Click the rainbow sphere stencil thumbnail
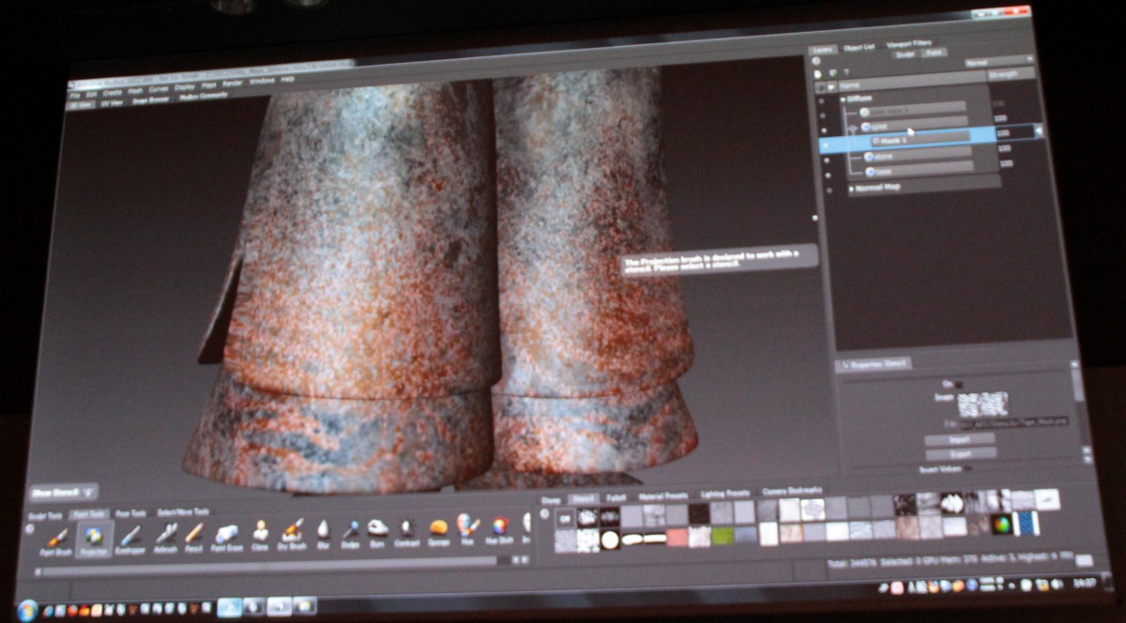Screen dimensions: 1126x623 tap(1001, 524)
